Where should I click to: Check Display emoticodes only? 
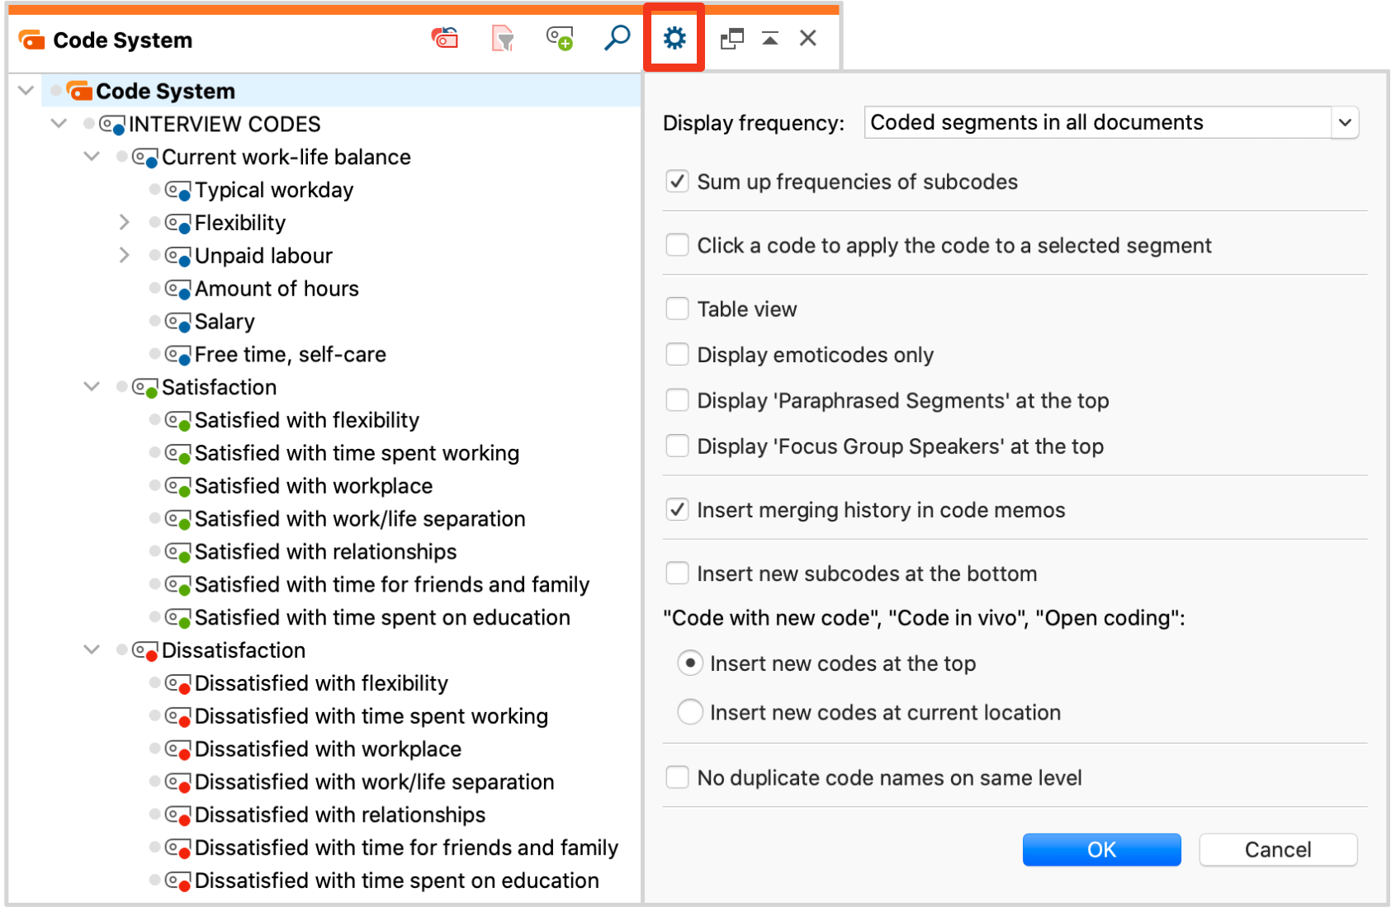677,355
